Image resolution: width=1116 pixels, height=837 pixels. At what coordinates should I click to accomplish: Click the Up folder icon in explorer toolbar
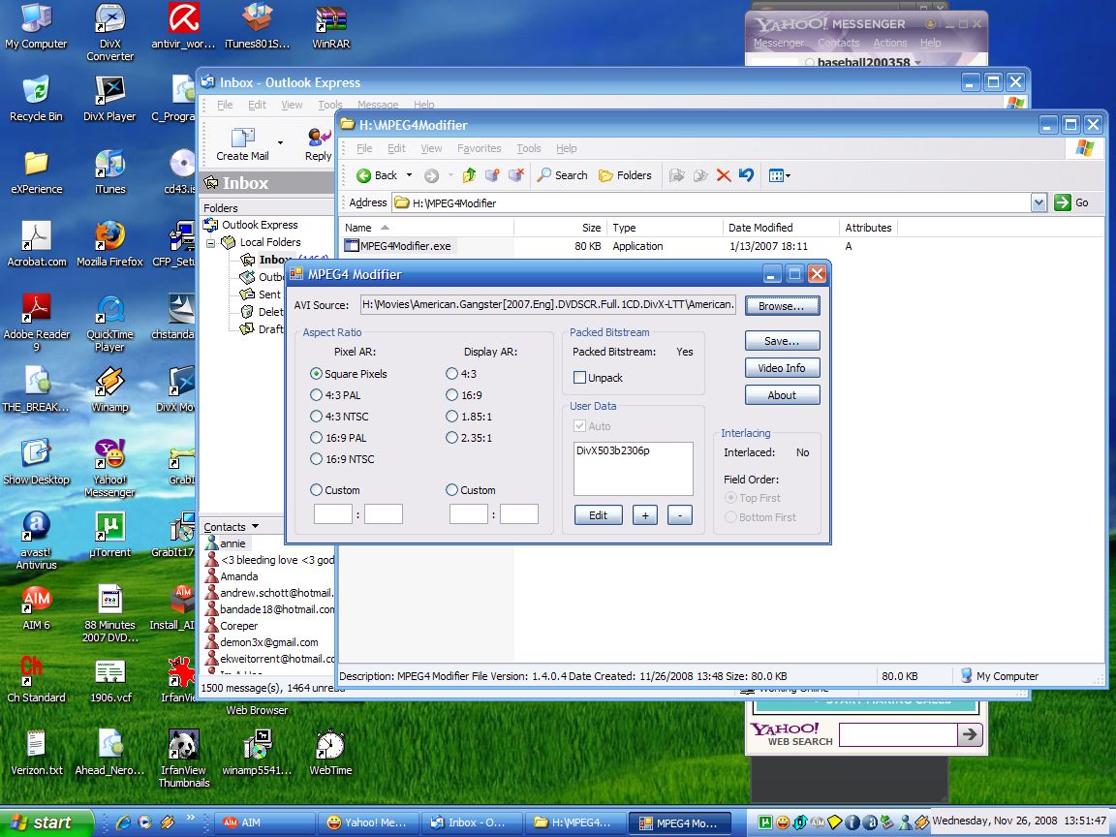tap(469, 175)
